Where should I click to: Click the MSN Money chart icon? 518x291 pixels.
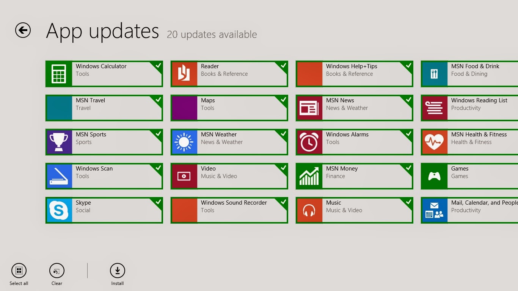pyautogui.click(x=309, y=176)
